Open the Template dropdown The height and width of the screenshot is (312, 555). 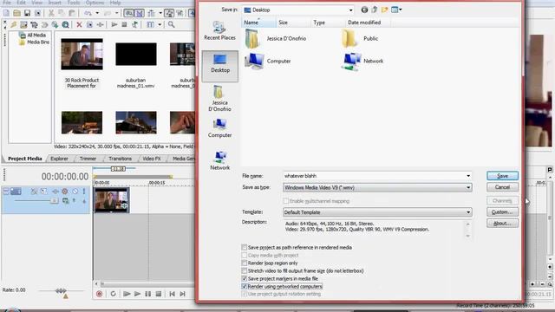click(468, 212)
